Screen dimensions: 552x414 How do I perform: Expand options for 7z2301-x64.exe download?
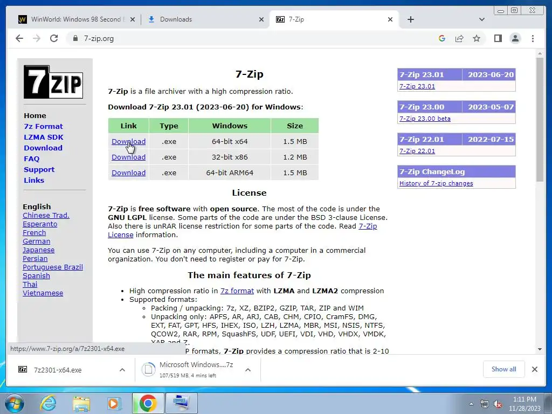coord(122,370)
